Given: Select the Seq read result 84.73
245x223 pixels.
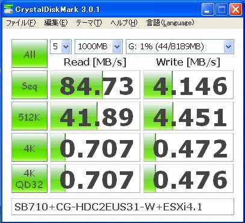Looking at the screenshot, I should click(95, 85).
